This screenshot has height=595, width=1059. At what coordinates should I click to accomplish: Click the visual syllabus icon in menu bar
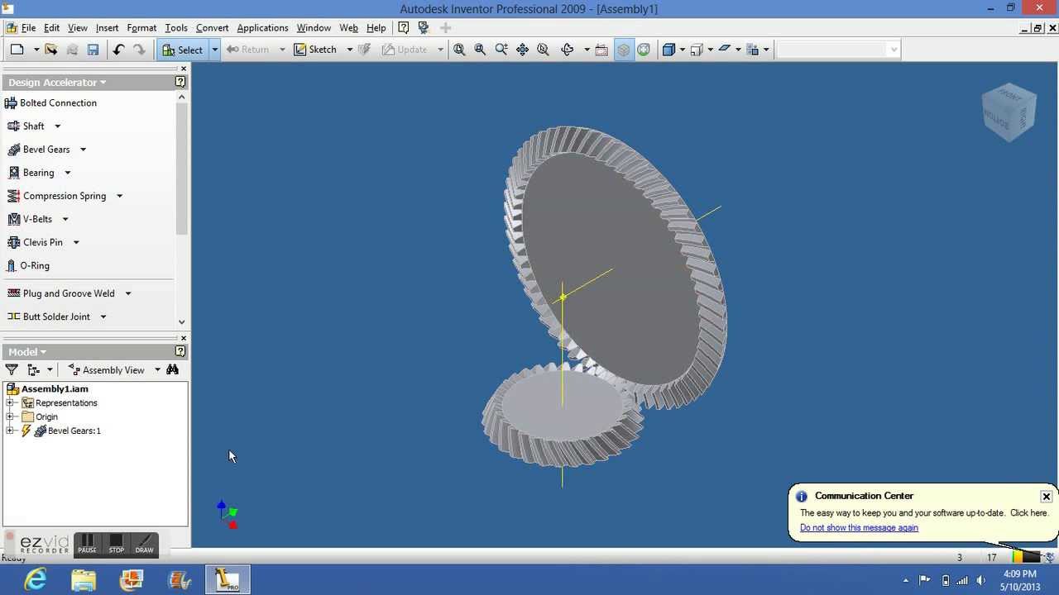pyautogui.click(x=424, y=27)
